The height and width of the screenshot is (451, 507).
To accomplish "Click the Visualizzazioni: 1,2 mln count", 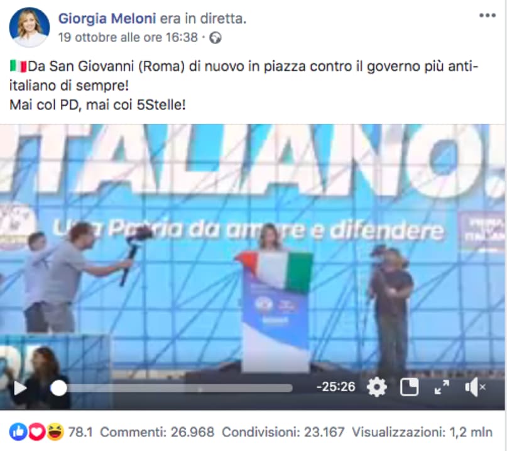I will click(x=422, y=432).
